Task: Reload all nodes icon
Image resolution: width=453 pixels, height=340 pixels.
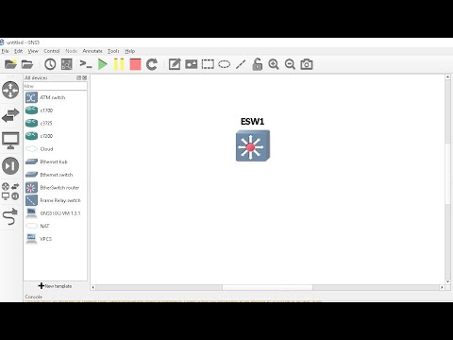Action: (152, 64)
